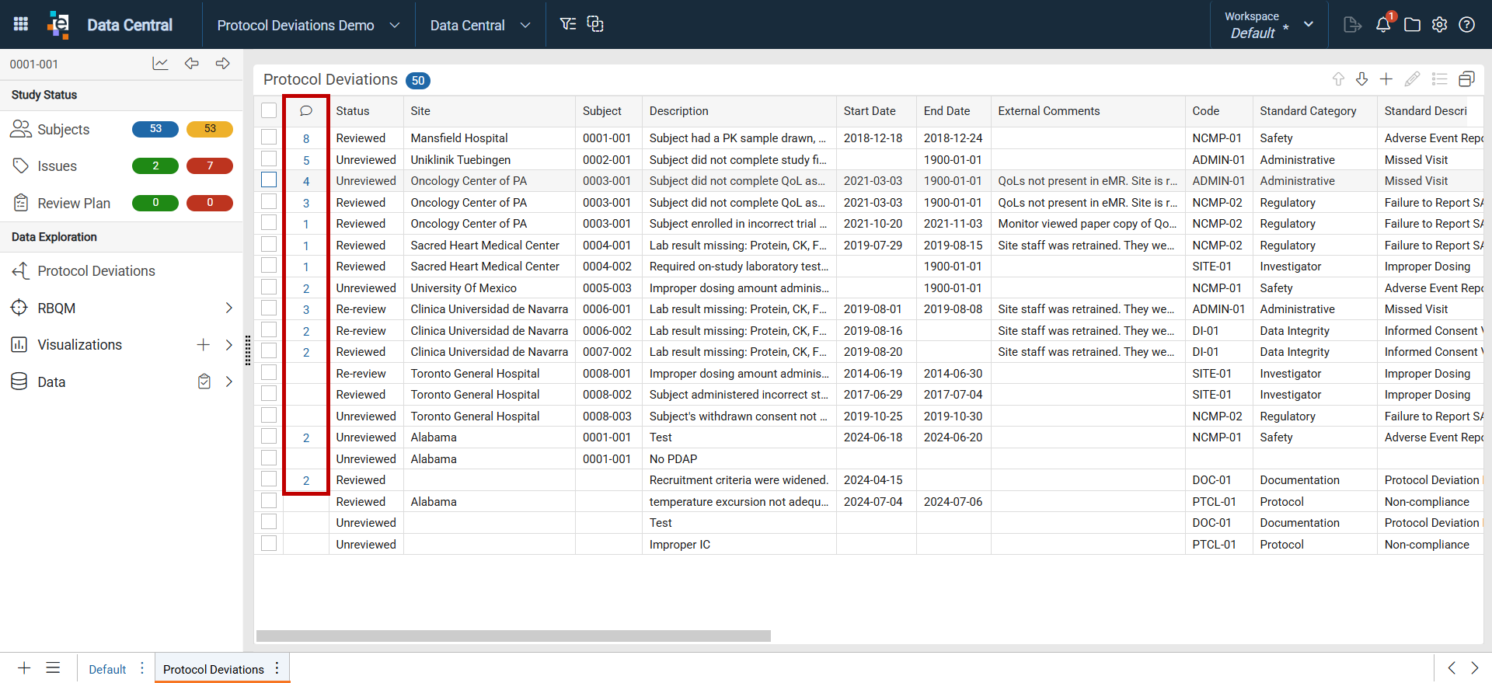Select the Mansfield Hospital row checkbox
Image resolution: width=1492 pixels, height=683 pixels.
269,138
